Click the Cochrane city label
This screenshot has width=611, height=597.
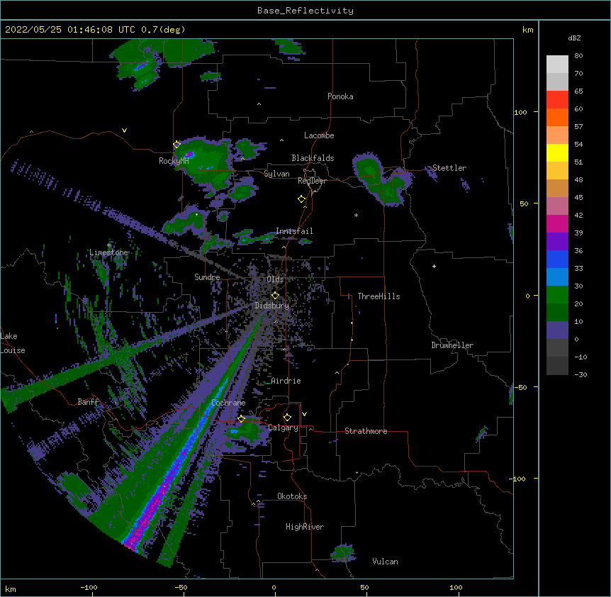pyautogui.click(x=228, y=403)
